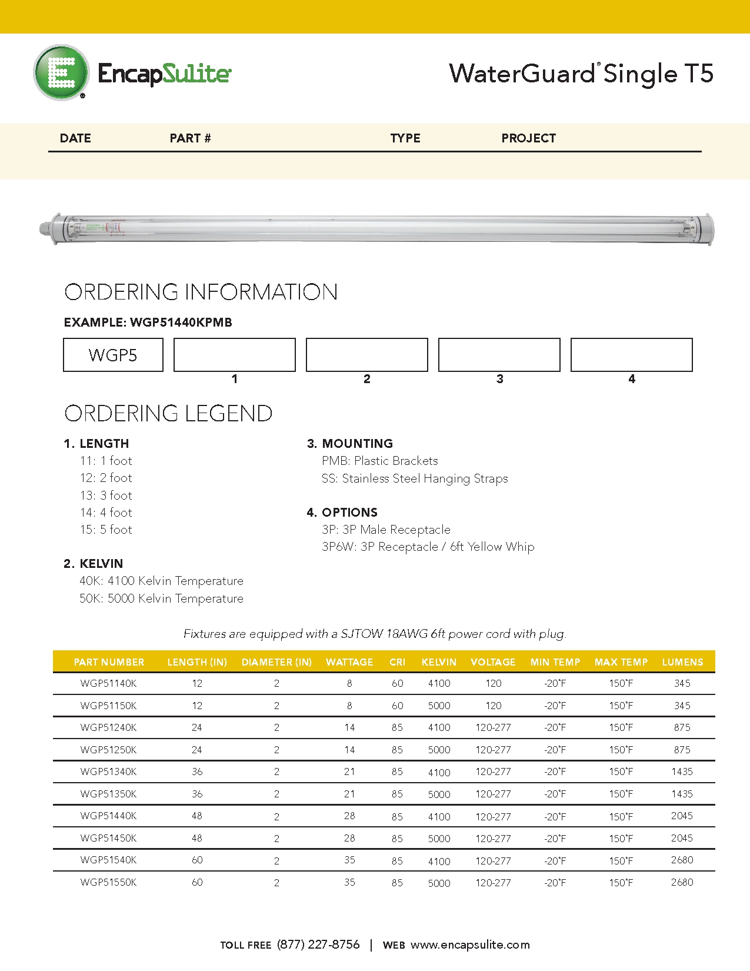This screenshot has height=971, width=750.
Task: Select part number WGP51150K in the table
Action: coord(108,706)
